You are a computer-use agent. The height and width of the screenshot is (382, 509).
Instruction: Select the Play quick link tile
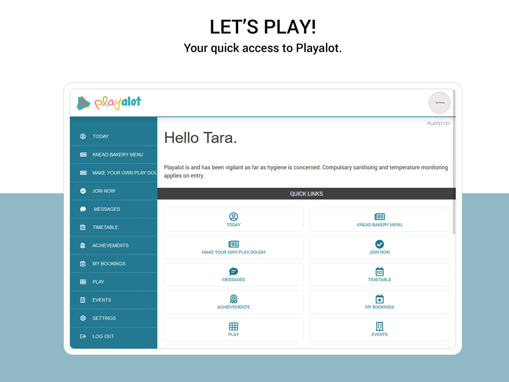(x=233, y=330)
